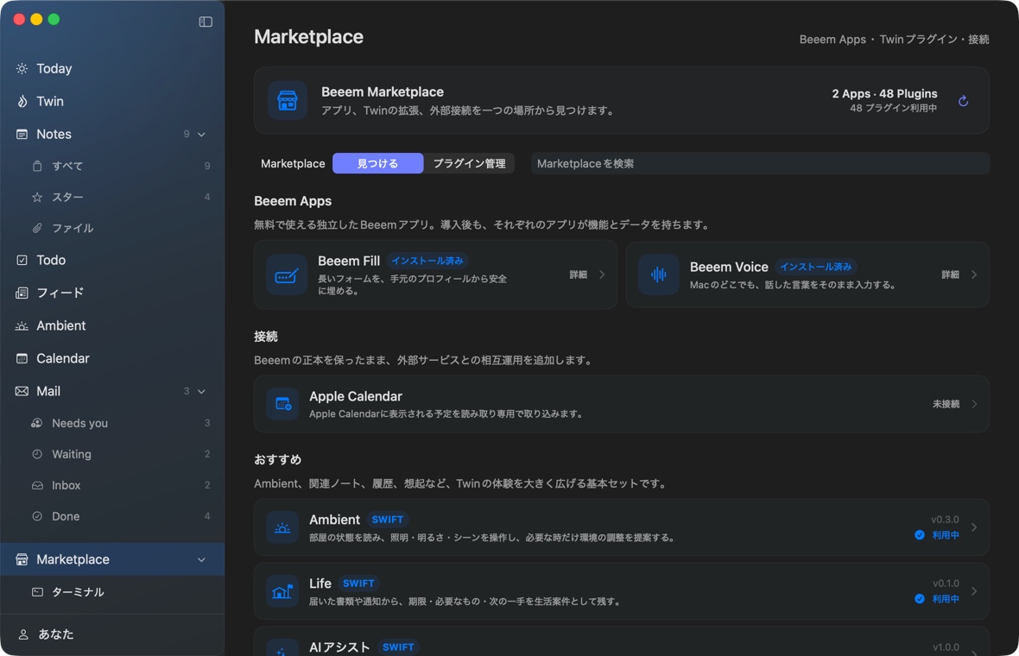Collapse the Notes section chevron

point(201,135)
